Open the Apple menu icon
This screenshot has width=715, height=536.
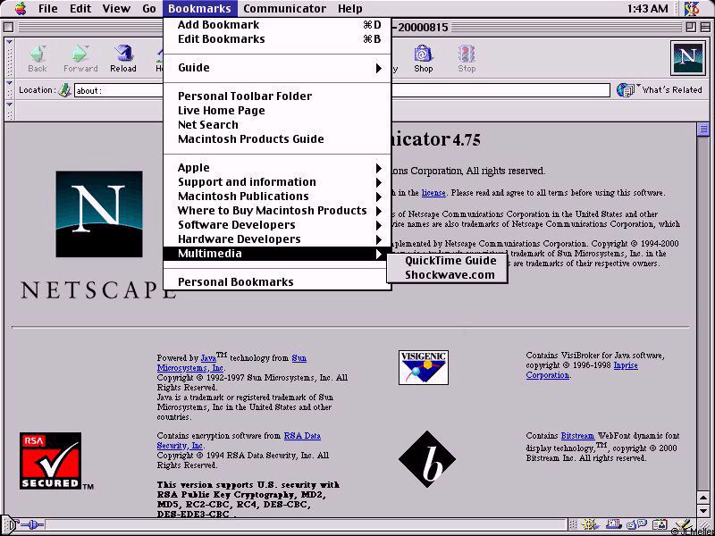(21, 8)
